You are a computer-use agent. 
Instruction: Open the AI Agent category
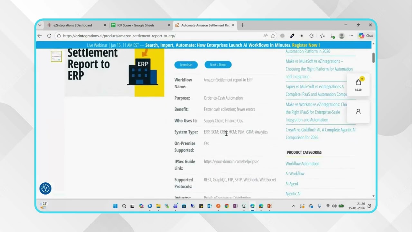pos(292,184)
